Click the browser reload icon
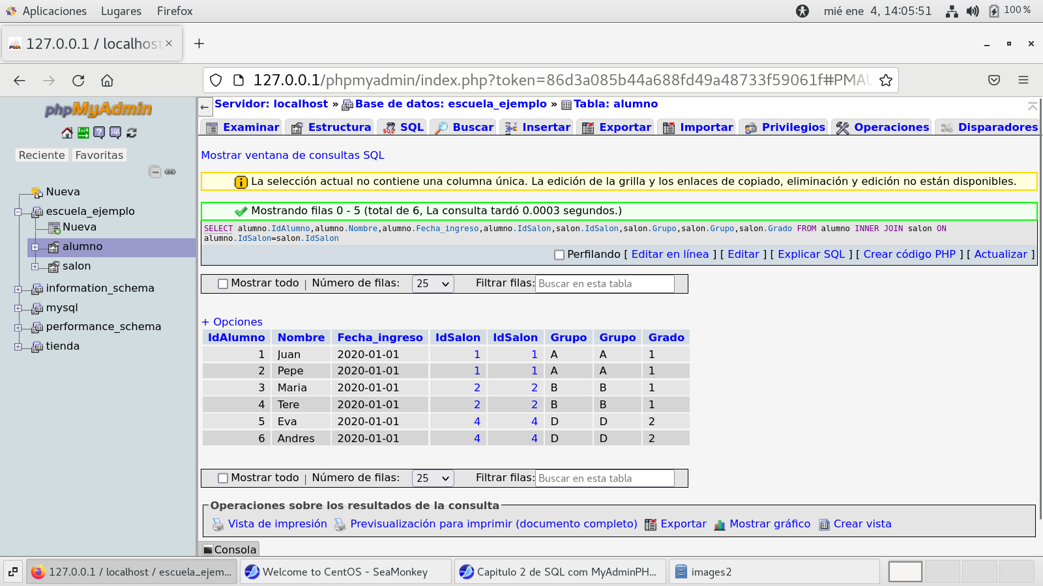This screenshot has width=1043, height=586. pyautogui.click(x=78, y=81)
